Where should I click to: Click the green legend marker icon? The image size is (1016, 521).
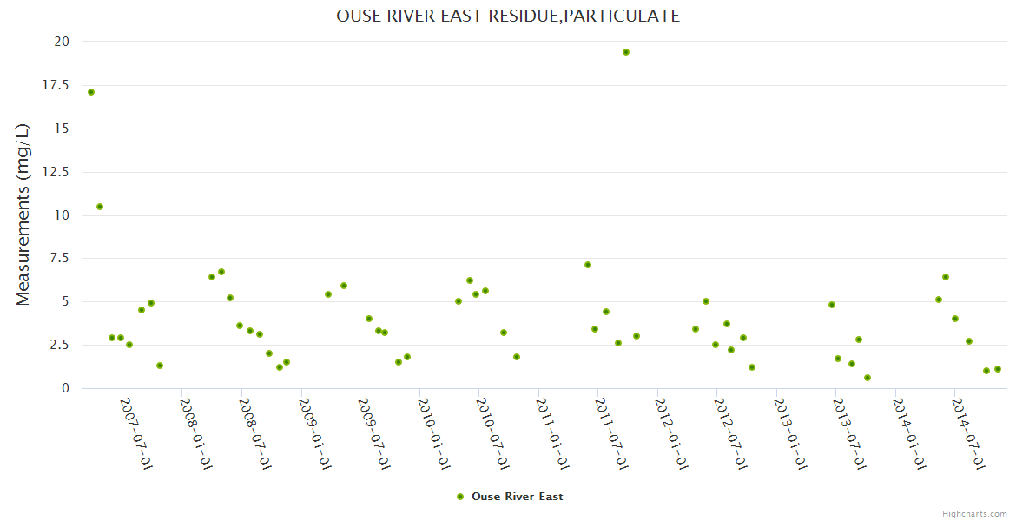[460, 497]
